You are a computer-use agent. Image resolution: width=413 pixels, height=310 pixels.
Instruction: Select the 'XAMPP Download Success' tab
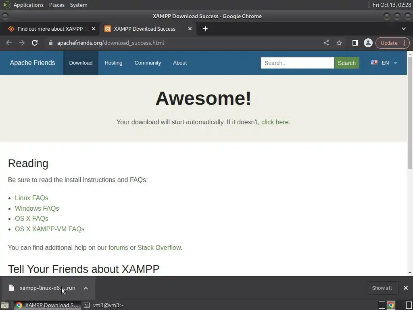click(x=148, y=29)
